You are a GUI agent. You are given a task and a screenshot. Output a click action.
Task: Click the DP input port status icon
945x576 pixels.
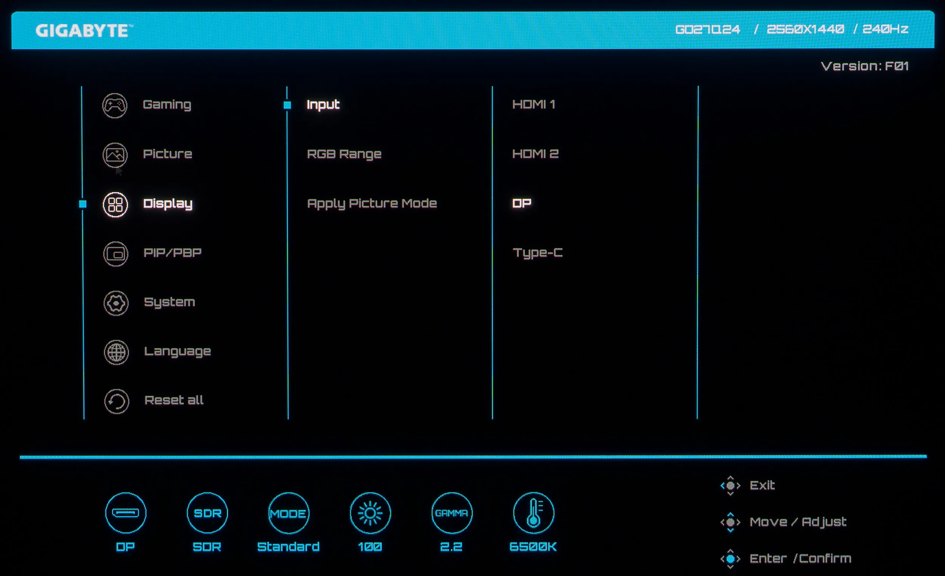click(x=126, y=513)
